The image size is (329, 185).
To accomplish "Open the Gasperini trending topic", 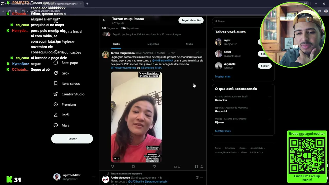I will tap(221, 111).
